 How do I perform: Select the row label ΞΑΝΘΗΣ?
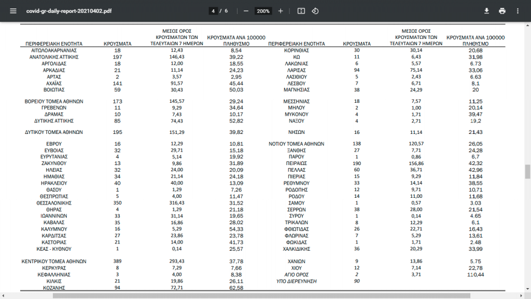coord(296,150)
